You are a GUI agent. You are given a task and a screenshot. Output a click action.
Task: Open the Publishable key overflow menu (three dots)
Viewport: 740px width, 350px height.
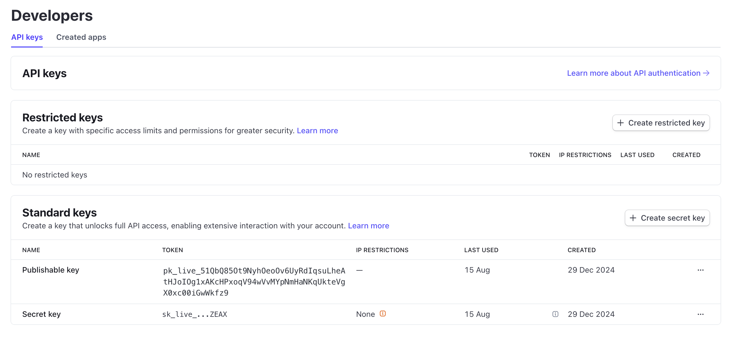(x=700, y=270)
